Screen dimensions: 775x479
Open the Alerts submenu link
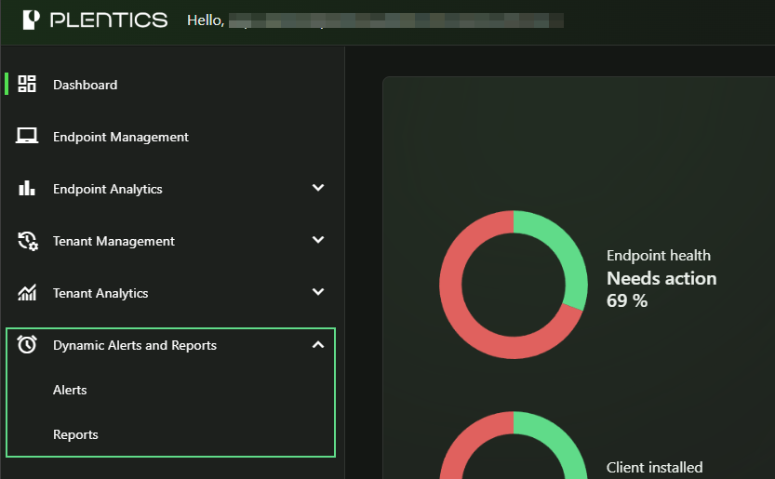[70, 390]
